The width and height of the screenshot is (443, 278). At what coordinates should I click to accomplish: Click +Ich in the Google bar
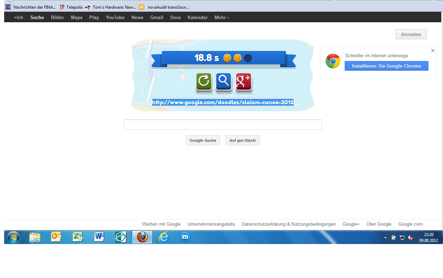[x=18, y=17]
